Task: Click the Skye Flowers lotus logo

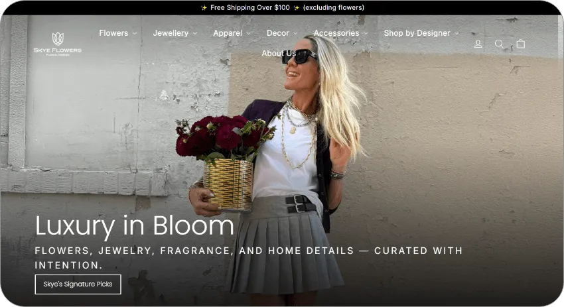Action: point(58,44)
